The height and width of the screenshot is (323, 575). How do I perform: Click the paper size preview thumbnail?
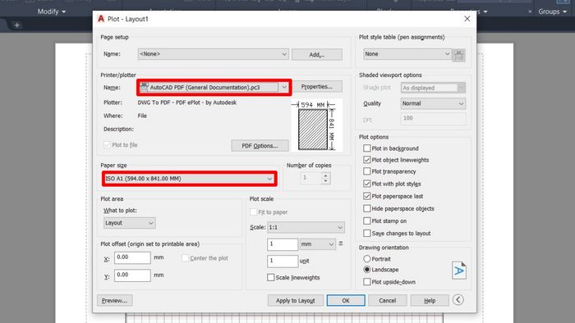coord(316,125)
